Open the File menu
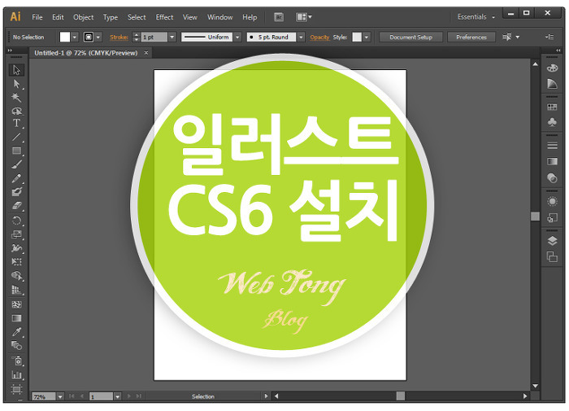Viewport: 569px width, 411px height. (37, 17)
